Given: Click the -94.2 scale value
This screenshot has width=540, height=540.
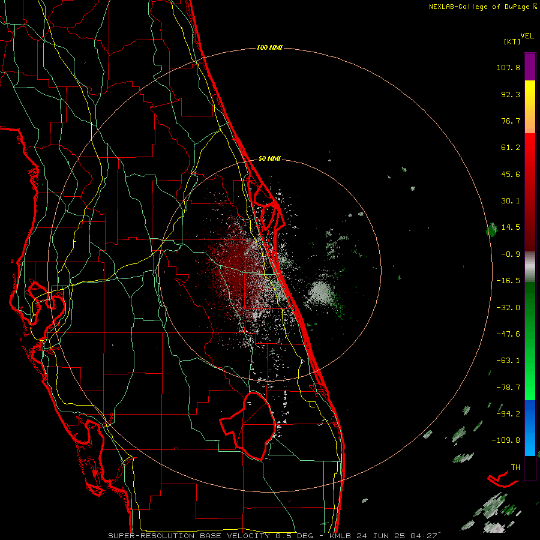Looking at the screenshot, I should (508, 413).
